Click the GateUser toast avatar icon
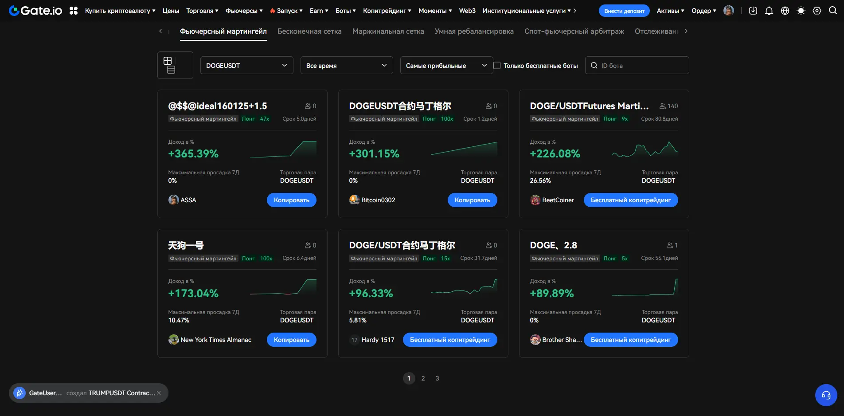Image resolution: width=844 pixels, height=416 pixels. pos(20,393)
